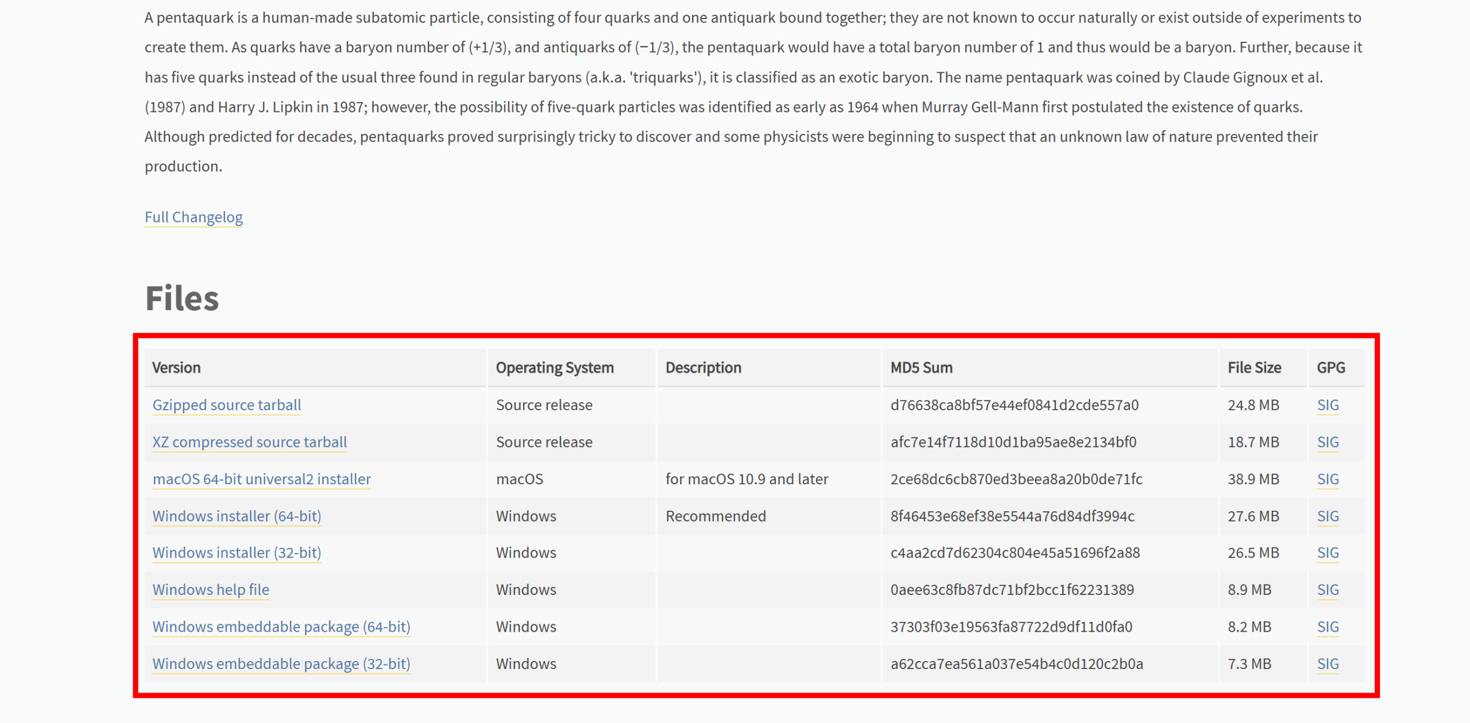Click MD5 d76638ca8bf57e44ef0841d2cde557a0
Screen dimensions: 1470x723
(x=1015, y=405)
